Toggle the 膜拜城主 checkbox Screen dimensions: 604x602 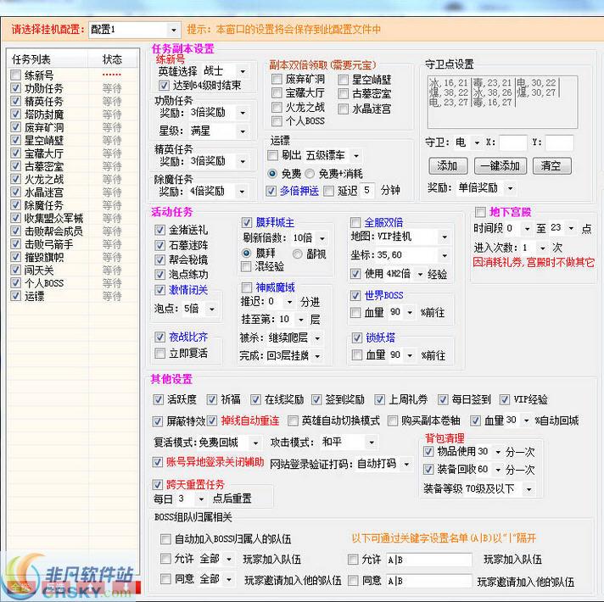point(247,222)
